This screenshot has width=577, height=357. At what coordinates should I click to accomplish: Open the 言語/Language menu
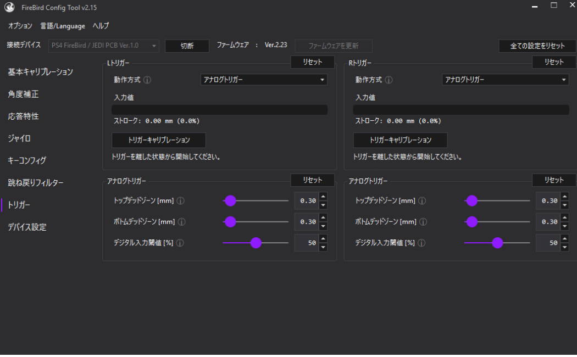pos(63,26)
